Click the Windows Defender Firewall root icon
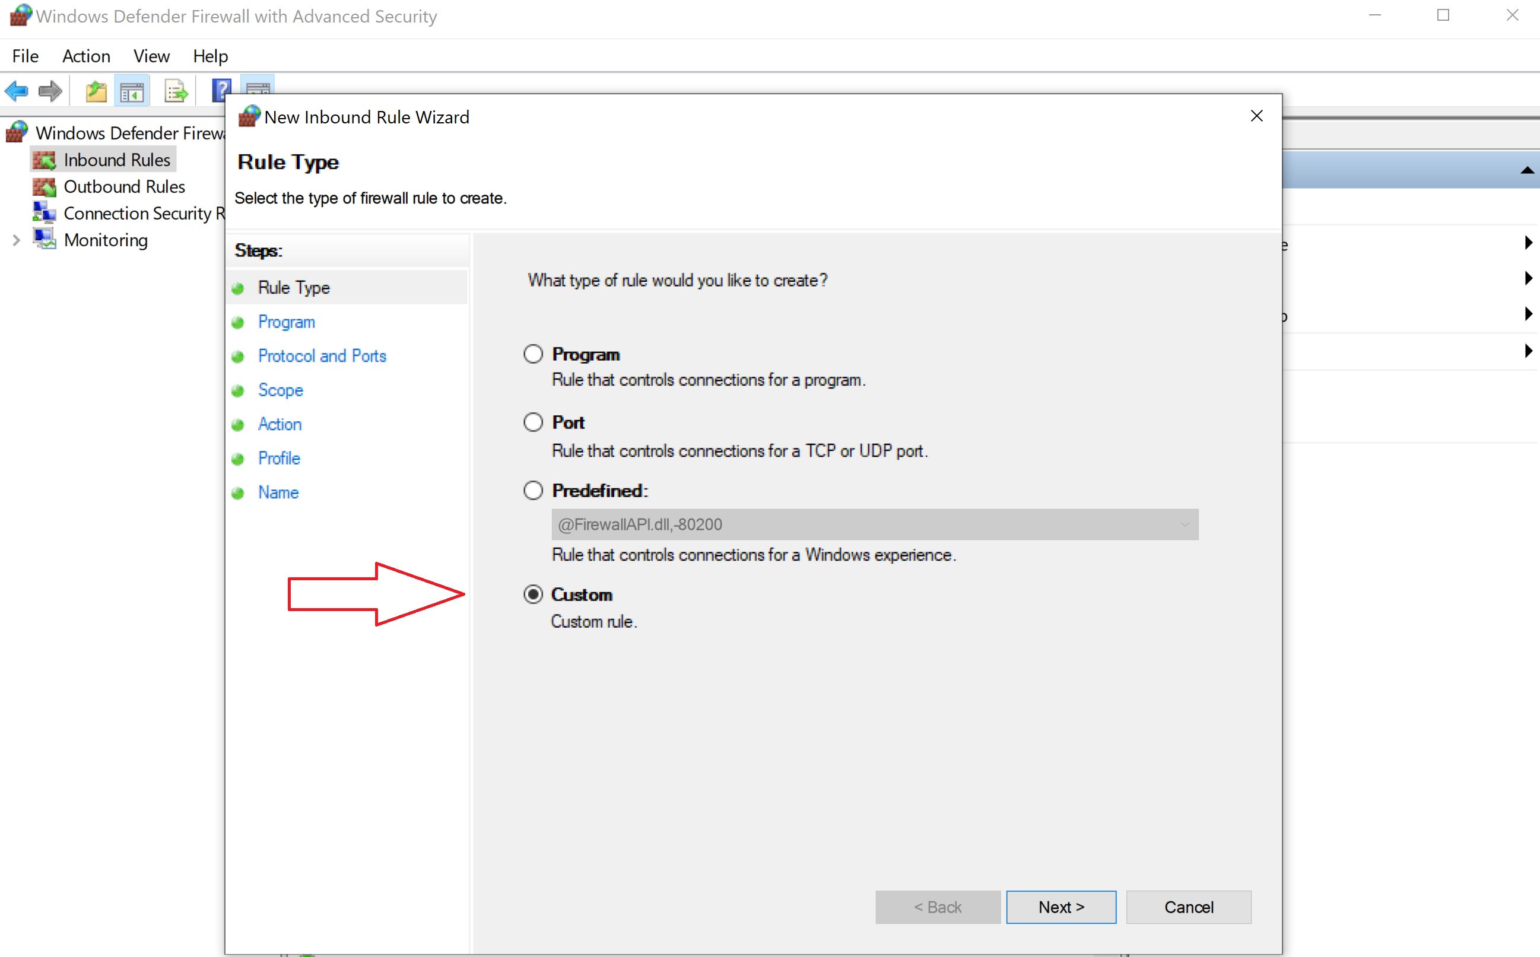This screenshot has width=1540, height=957. [17, 132]
